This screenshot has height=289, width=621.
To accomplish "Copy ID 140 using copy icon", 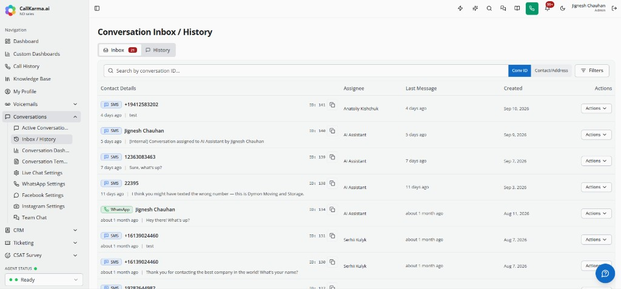I will 332,131.
